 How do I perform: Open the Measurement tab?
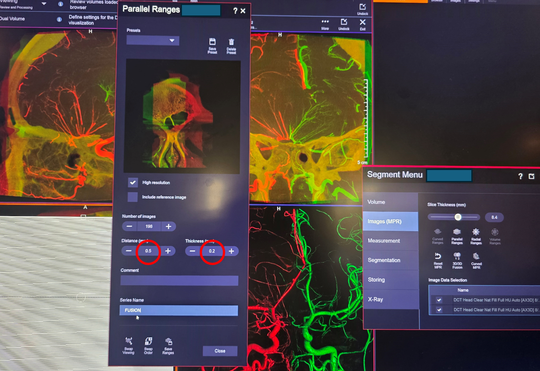(384, 241)
